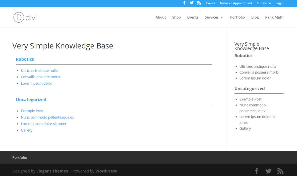The image size is (297, 176).
Task: Expand the Services dropdown menu
Action: 214,17
